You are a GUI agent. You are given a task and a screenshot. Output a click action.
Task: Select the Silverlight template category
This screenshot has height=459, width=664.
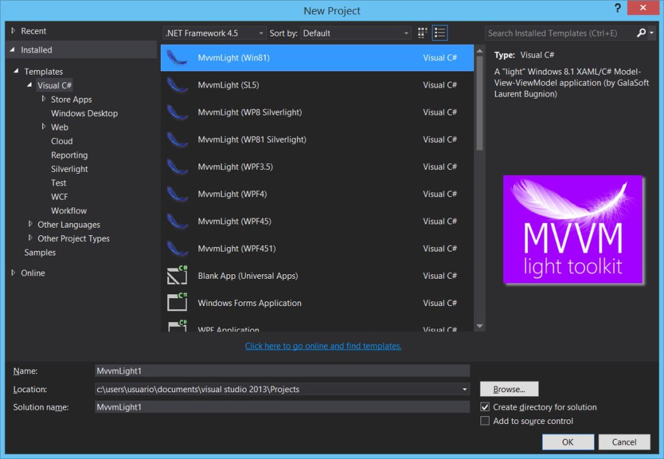click(x=69, y=169)
